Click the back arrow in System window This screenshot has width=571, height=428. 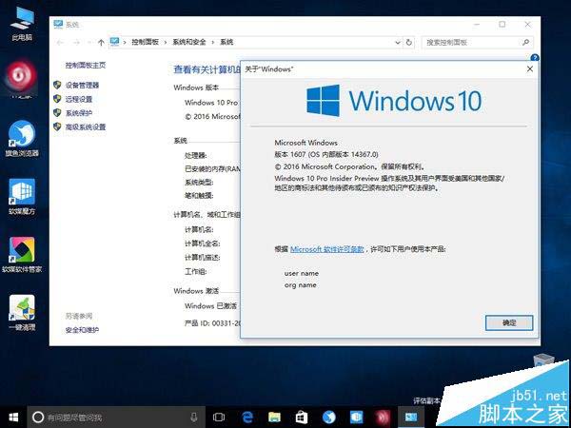pyautogui.click(x=60, y=43)
